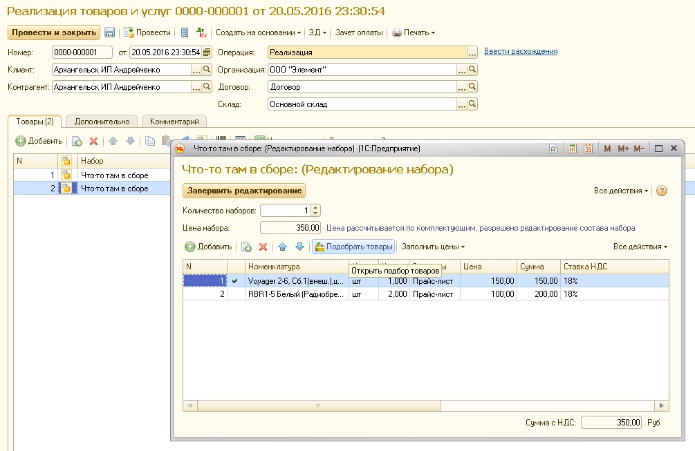The height and width of the screenshot is (451, 695).
Task: Open the Дт/Кт postings icon
Action: 201,32
